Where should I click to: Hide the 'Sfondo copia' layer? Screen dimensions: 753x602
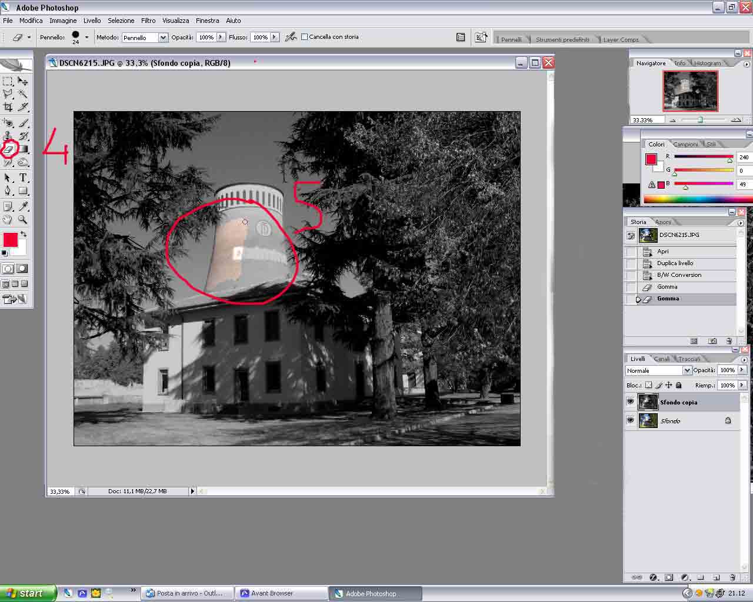630,402
